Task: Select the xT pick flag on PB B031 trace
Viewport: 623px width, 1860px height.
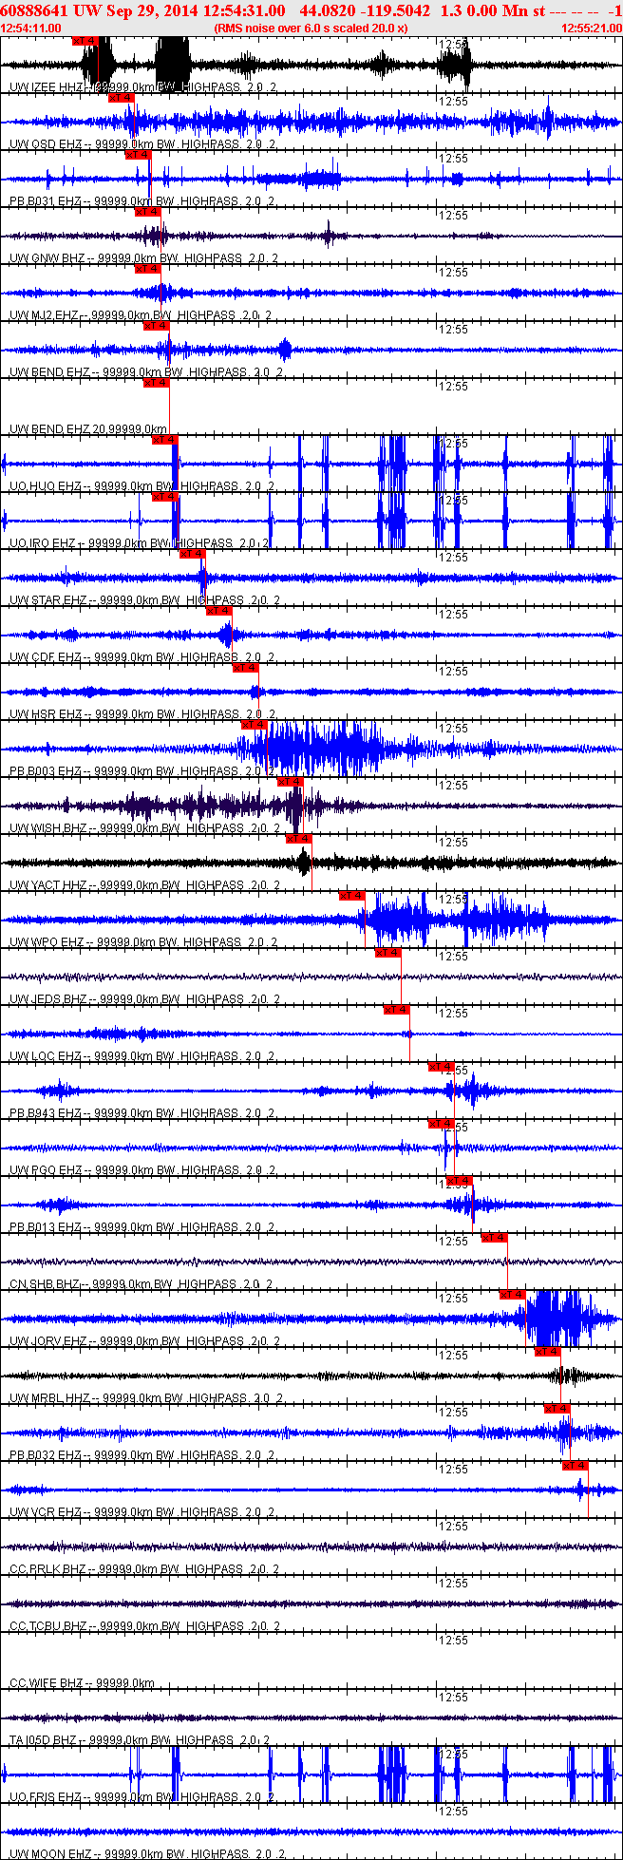Action: pos(138,155)
